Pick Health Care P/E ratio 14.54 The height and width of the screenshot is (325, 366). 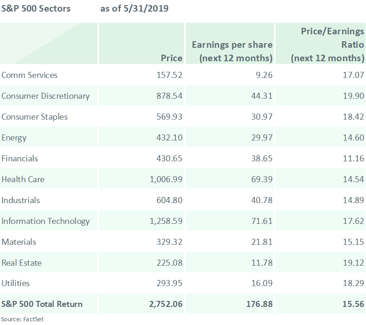click(353, 179)
